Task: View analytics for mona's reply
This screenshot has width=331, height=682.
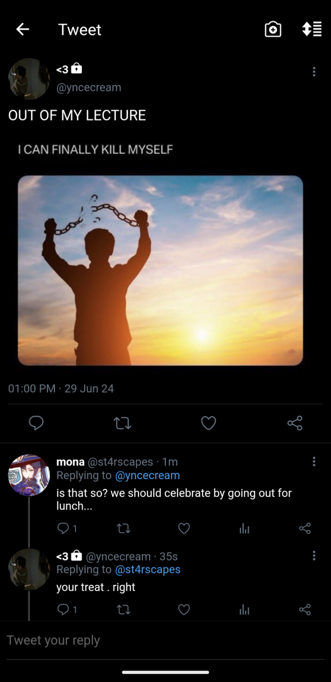Action: (x=244, y=529)
